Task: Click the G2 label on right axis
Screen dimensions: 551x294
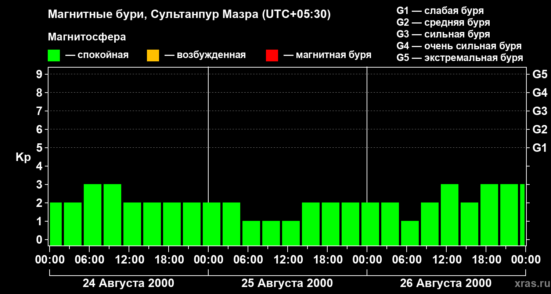Action: [540, 129]
